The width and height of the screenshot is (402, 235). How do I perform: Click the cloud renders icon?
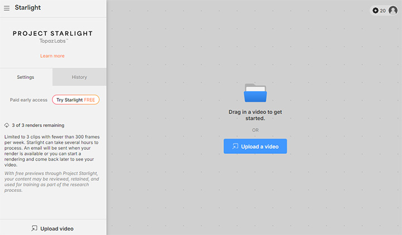coord(7,125)
